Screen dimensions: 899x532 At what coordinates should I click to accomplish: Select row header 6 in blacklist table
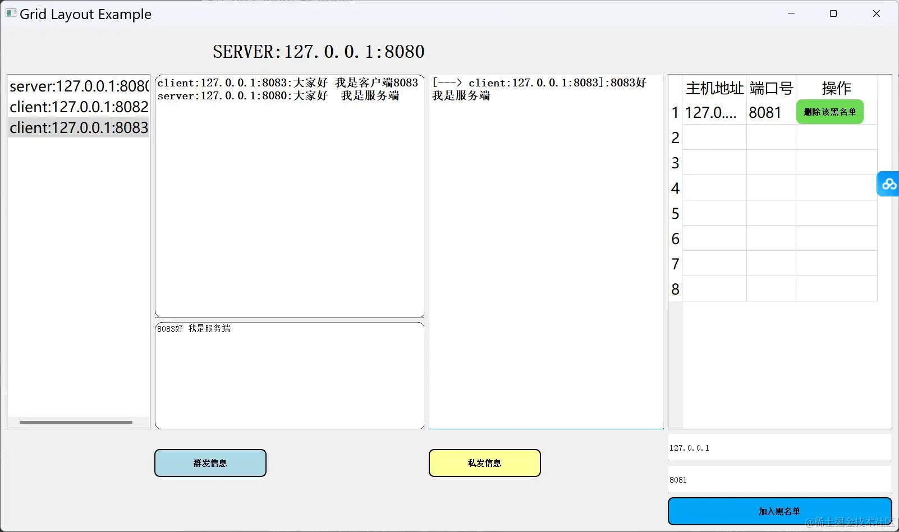(676, 239)
